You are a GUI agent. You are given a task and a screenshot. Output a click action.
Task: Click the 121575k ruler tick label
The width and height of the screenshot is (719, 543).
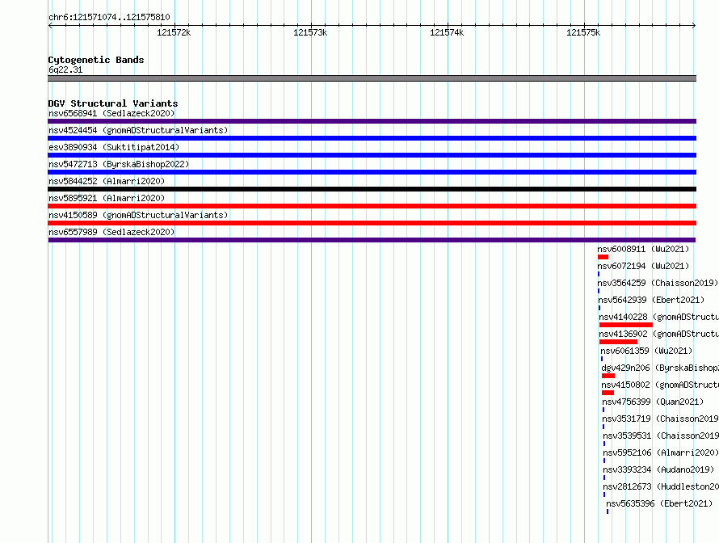[x=583, y=32]
